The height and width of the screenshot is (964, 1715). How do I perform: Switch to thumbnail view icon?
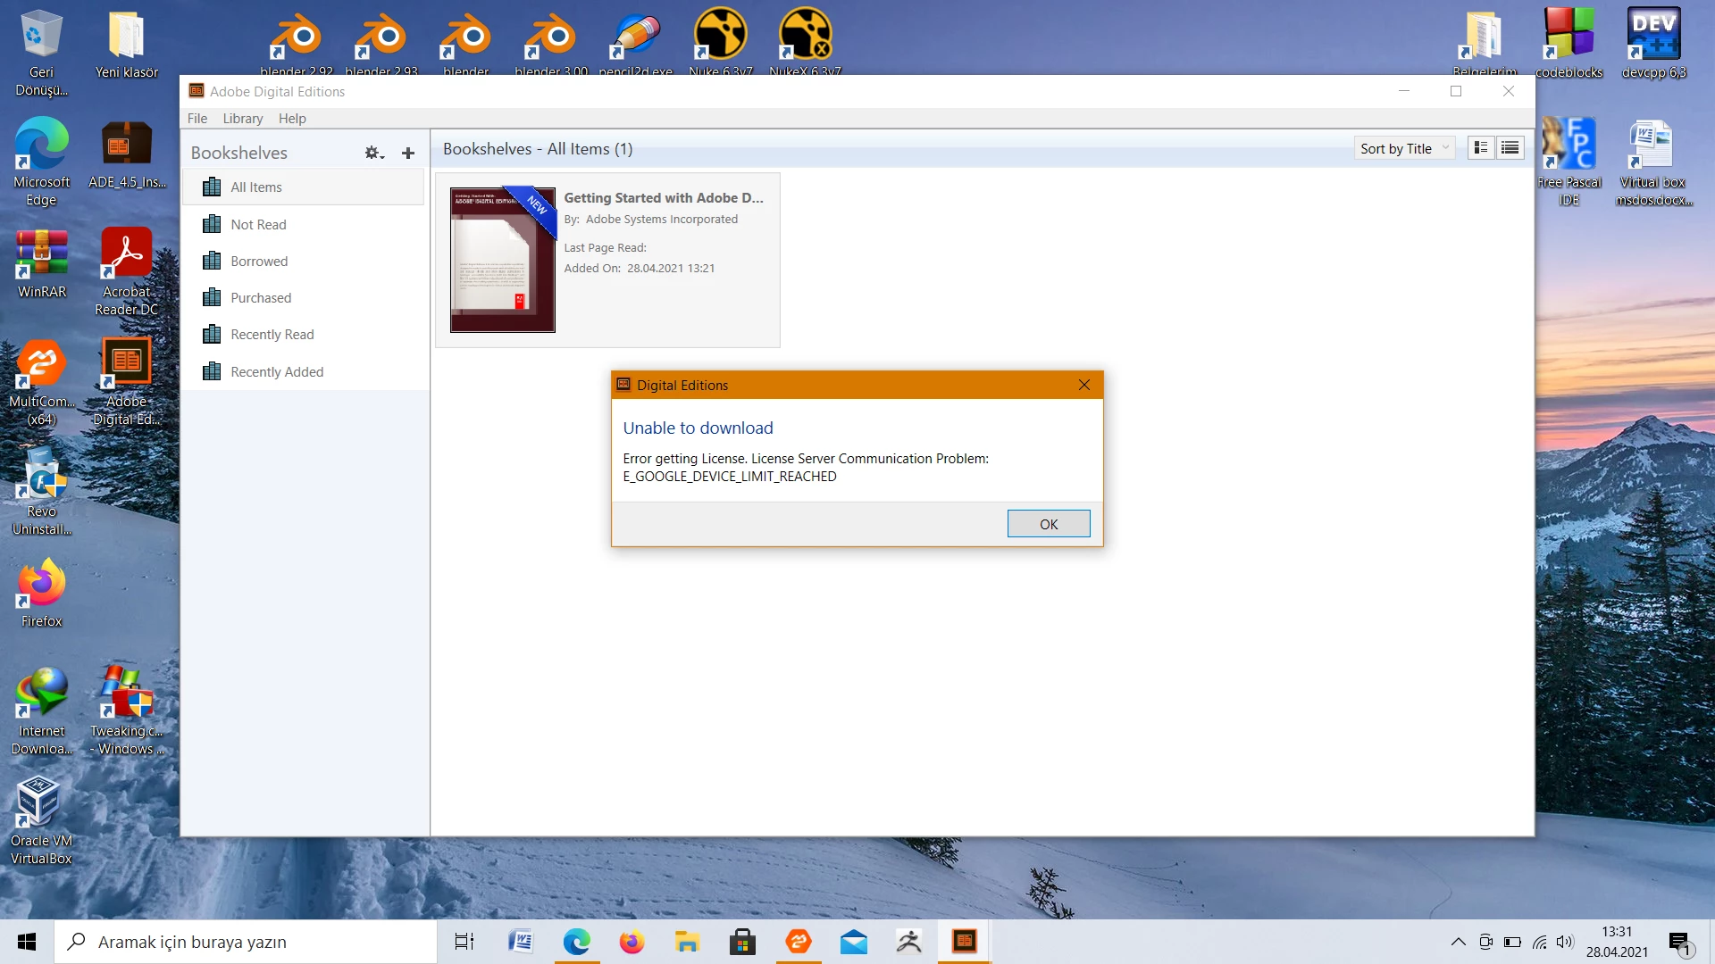click(x=1481, y=148)
